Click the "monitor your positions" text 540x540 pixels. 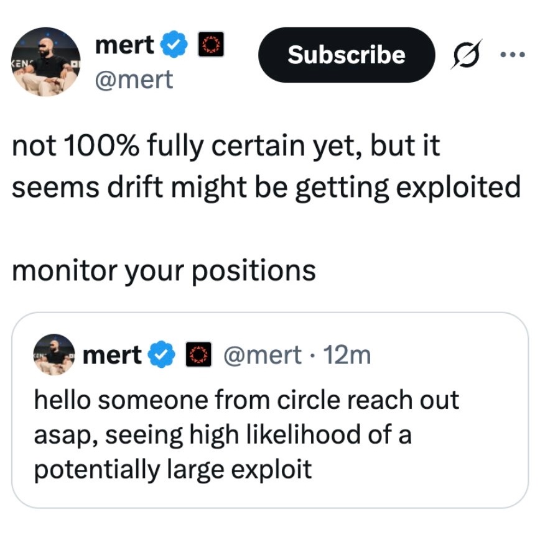click(x=164, y=270)
